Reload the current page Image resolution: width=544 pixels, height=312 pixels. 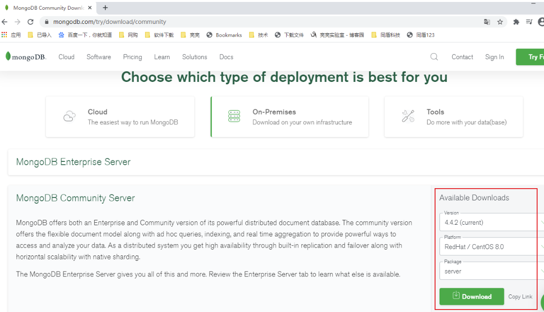(31, 22)
